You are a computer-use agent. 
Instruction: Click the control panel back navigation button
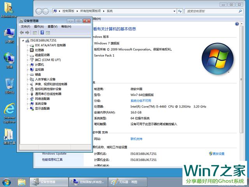pyautogui.click(x=39, y=11)
